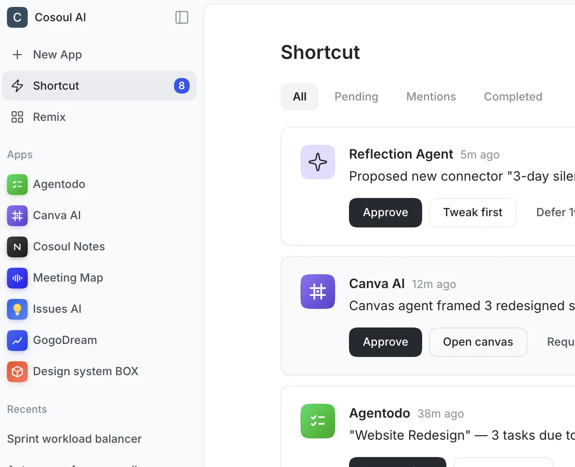Screen dimensions: 575x467
Task: Open the Agentodo app icon in sidebar
Action: [x=17, y=185]
